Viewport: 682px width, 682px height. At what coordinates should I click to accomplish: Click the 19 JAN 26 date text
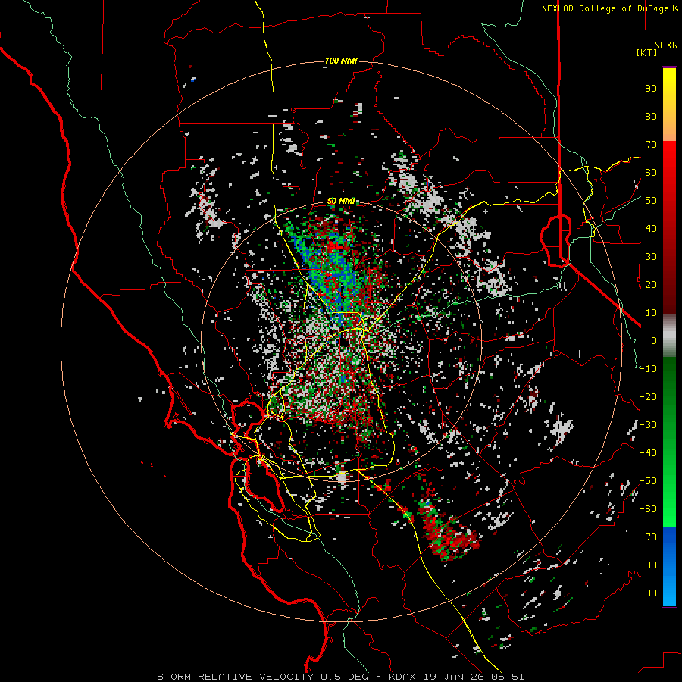click(455, 677)
